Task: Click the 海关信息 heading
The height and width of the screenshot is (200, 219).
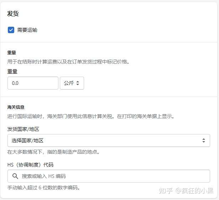Action: [16, 107]
